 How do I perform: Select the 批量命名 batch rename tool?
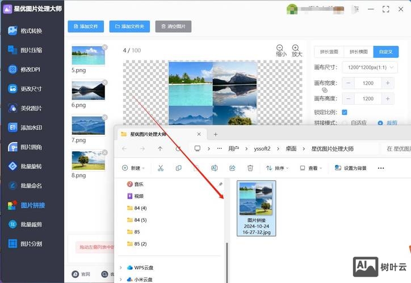(x=25, y=186)
